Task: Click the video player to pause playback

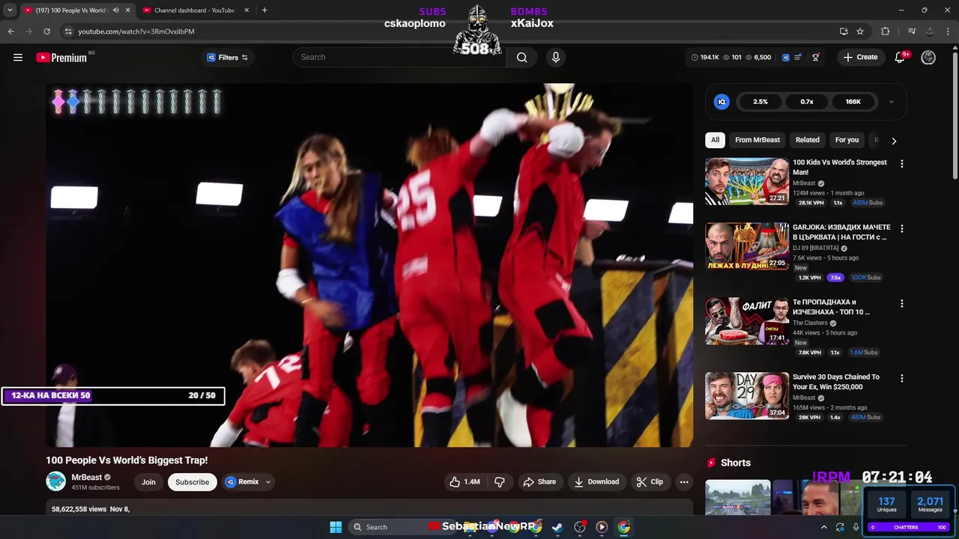Action: coord(369,265)
